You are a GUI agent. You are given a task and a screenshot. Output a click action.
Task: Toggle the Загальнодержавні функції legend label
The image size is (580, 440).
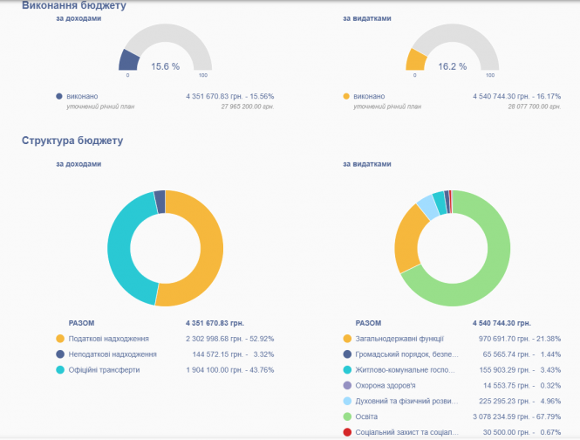point(399,338)
